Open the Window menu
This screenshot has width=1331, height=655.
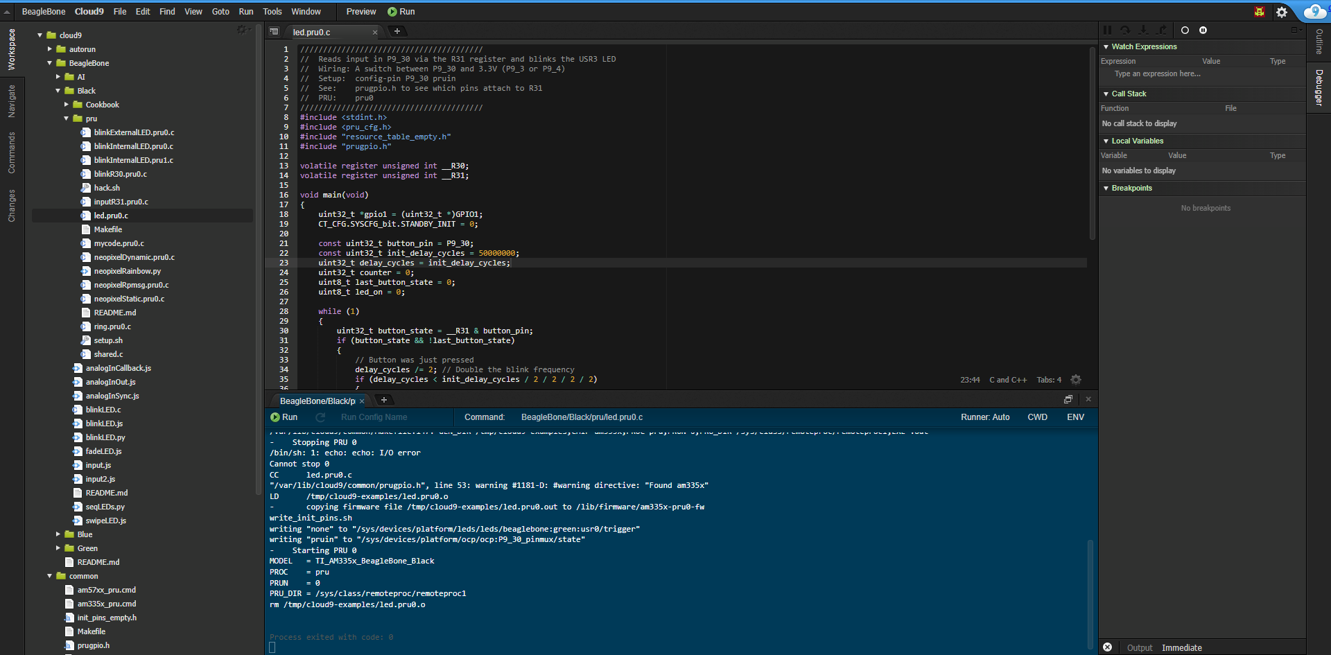pos(306,12)
